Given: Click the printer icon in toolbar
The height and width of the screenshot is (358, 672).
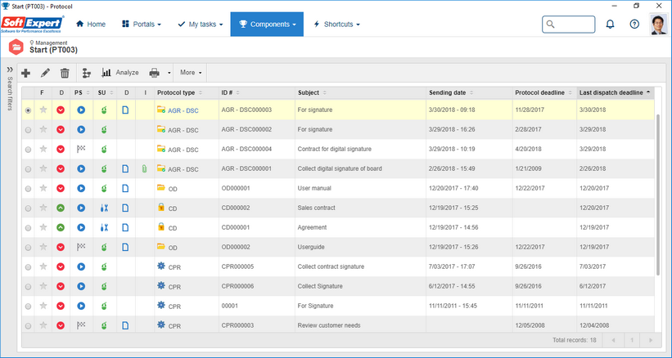Looking at the screenshot, I should (154, 73).
